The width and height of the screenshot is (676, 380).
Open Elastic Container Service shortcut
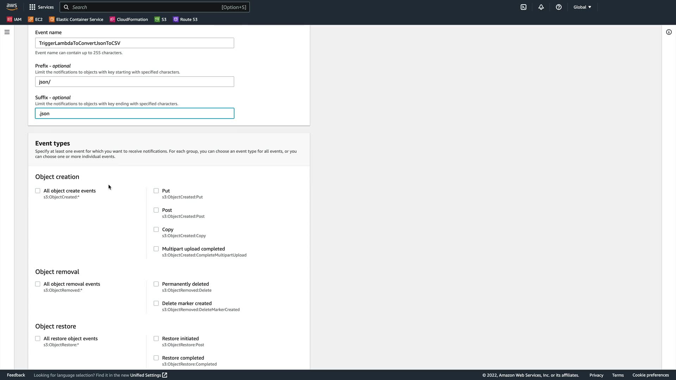tap(76, 19)
